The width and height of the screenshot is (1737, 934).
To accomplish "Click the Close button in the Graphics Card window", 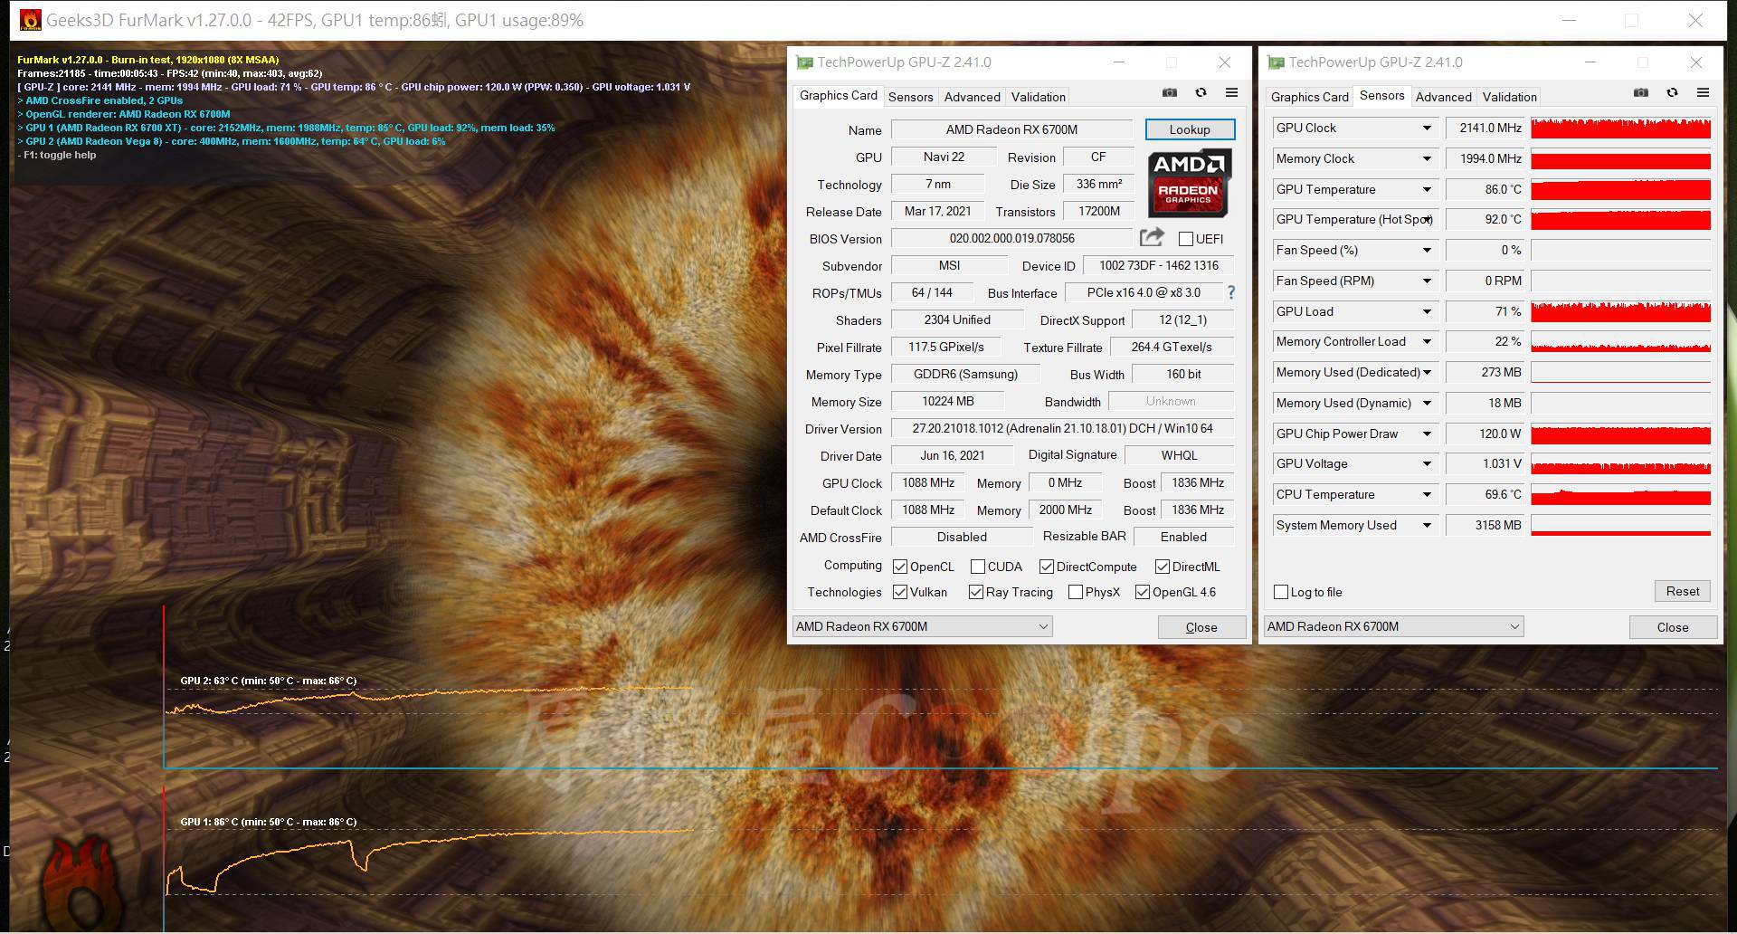I will pyautogui.click(x=1201, y=627).
